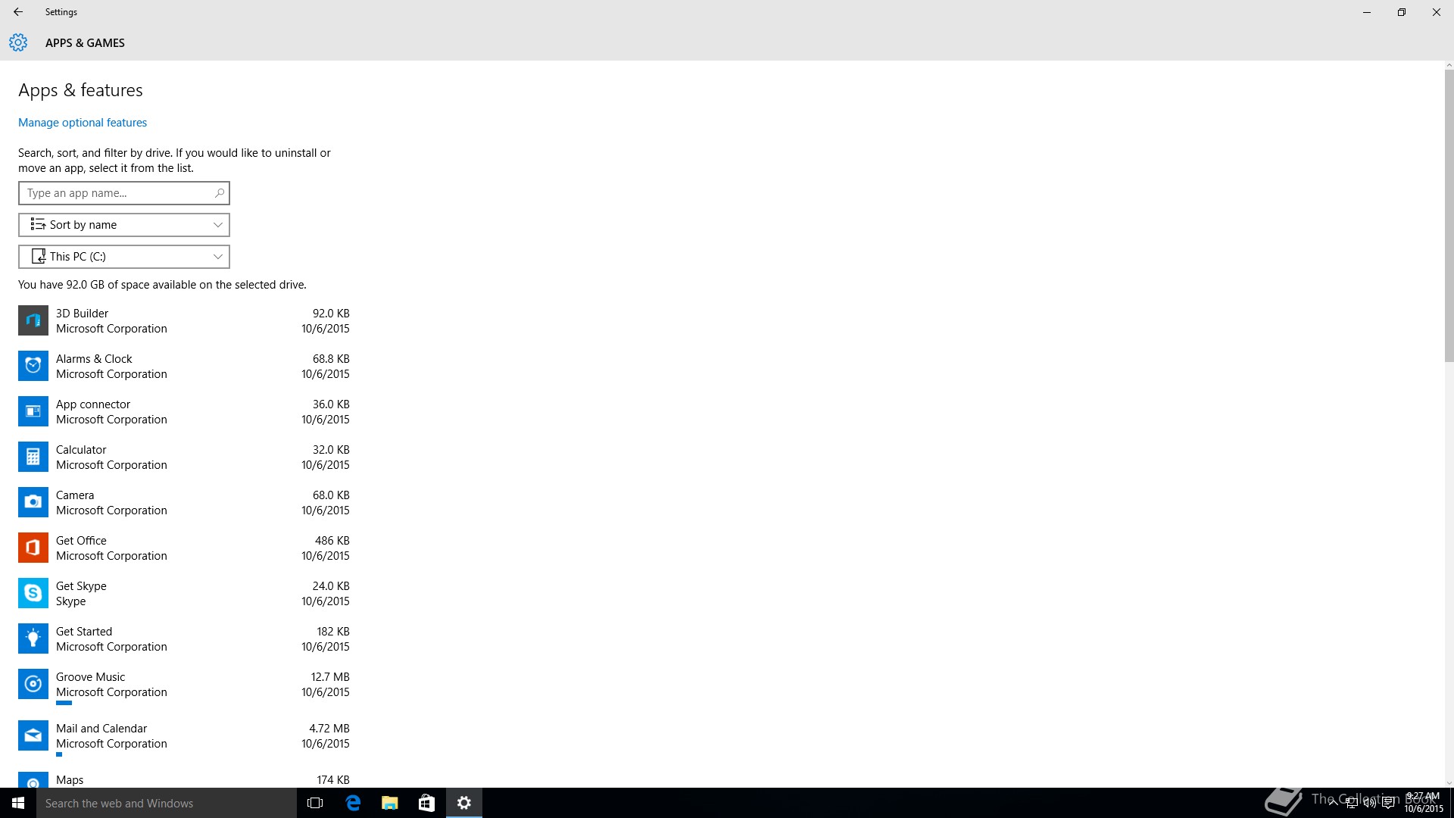The image size is (1454, 818).
Task: Click the Skype publisher label
Action: [70, 601]
